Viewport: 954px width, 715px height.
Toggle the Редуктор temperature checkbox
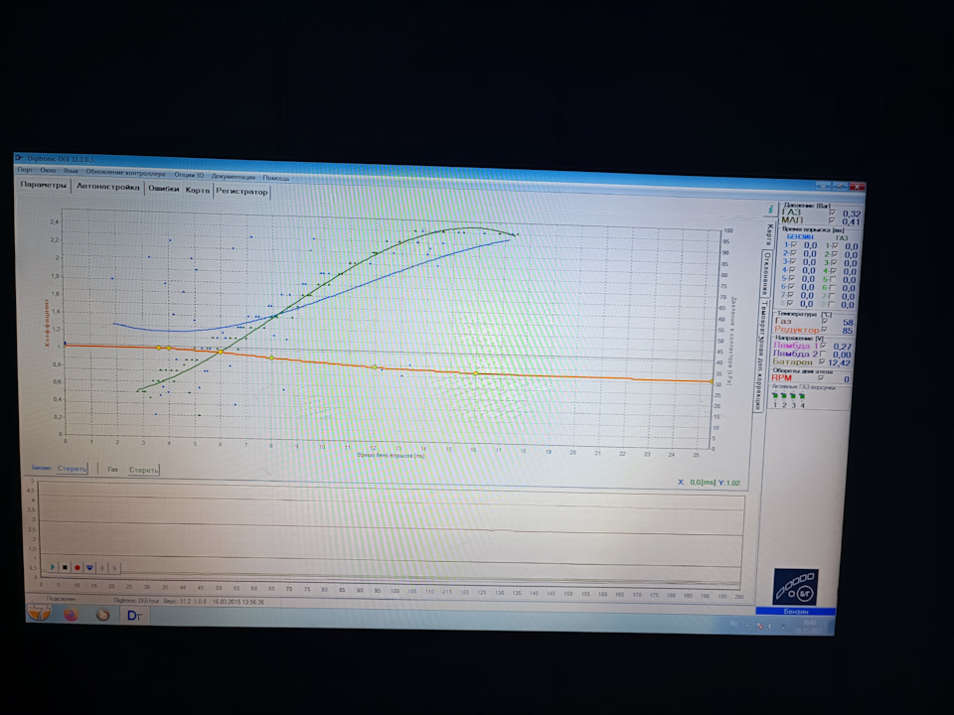824,330
